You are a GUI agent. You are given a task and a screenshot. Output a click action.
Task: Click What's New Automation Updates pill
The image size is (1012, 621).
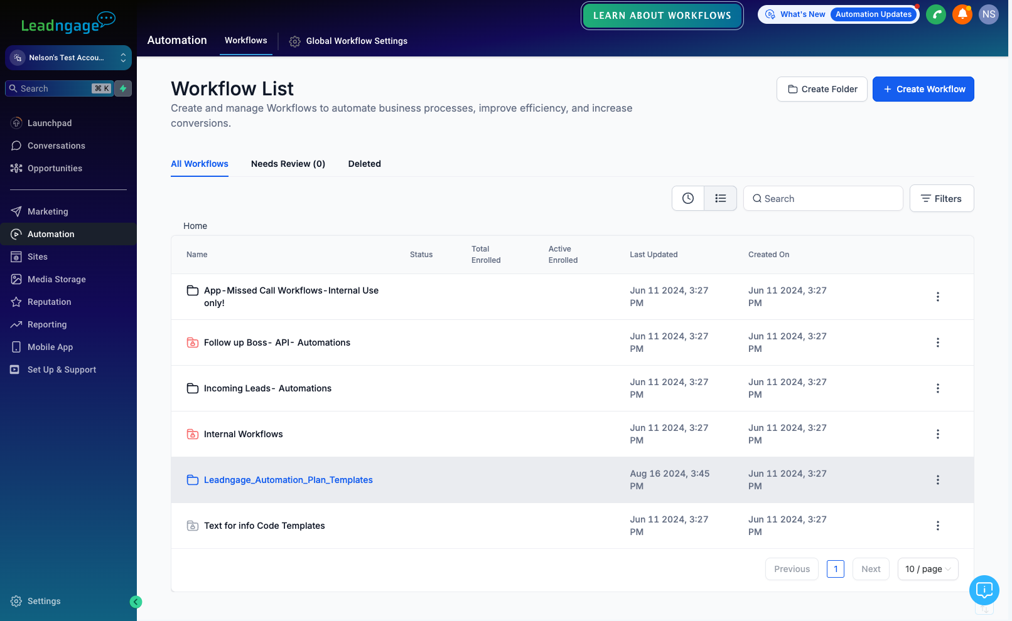[839, 14]
